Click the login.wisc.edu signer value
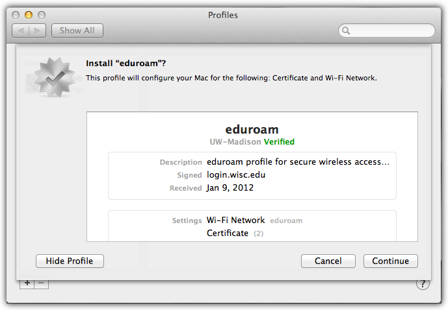448x310 pixels. [236, 174]
